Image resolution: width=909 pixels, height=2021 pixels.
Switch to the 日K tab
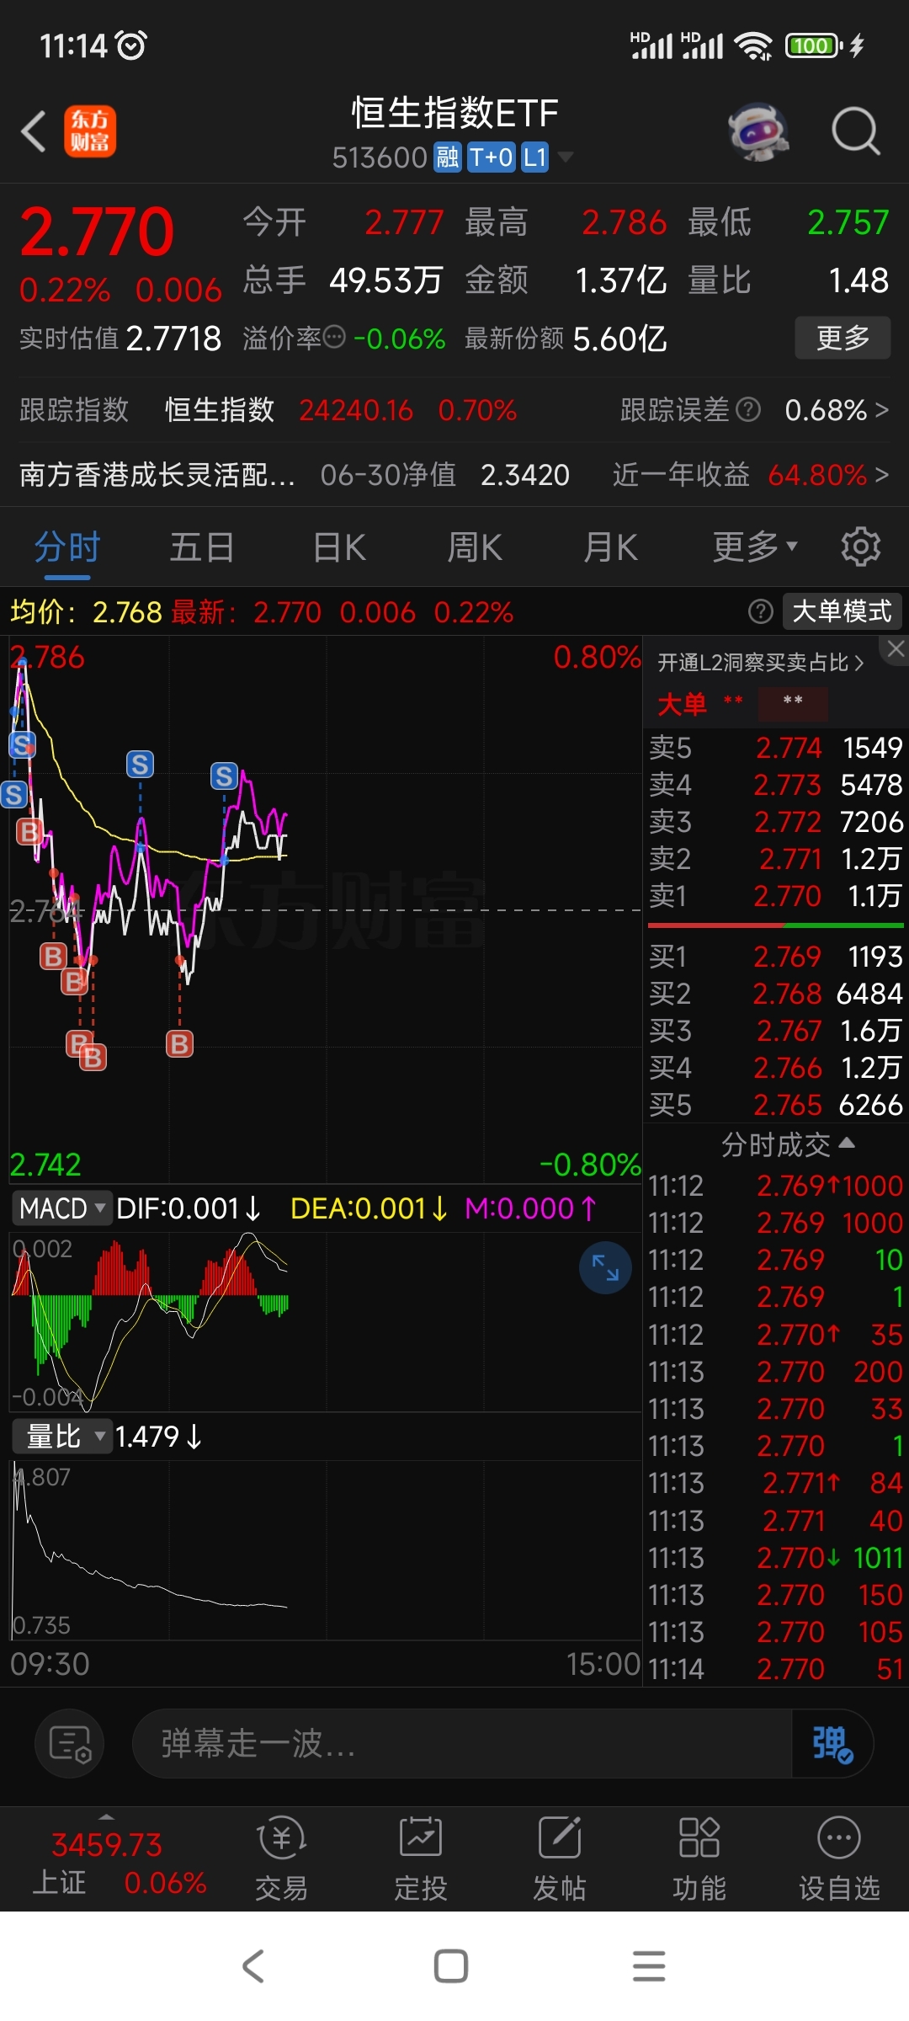click(339, 547)
